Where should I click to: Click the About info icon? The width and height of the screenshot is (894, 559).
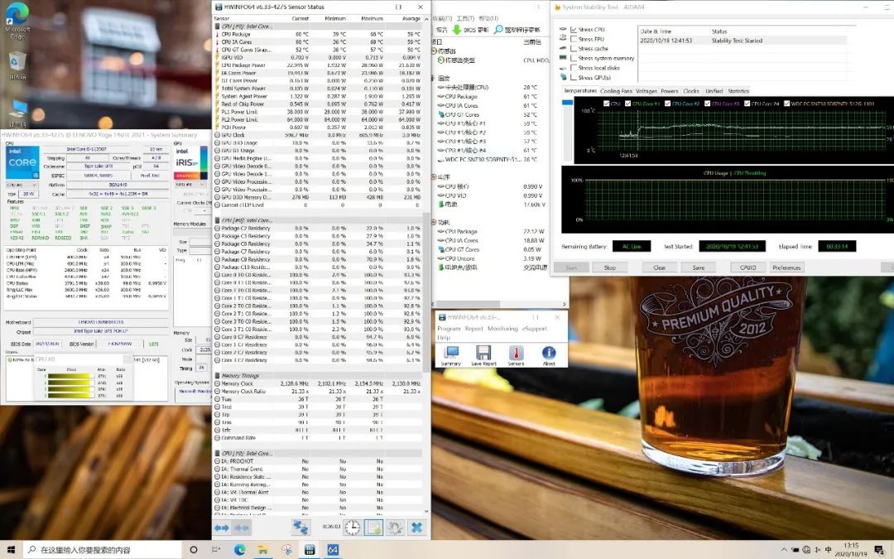click(x=549, y=354)
